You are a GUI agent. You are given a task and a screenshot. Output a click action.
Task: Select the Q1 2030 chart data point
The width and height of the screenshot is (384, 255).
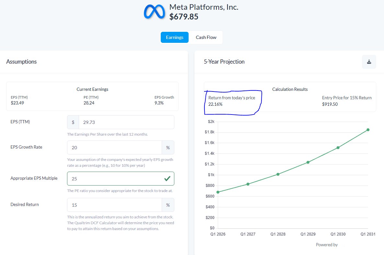pyautogui.click(x=338, y=148)
